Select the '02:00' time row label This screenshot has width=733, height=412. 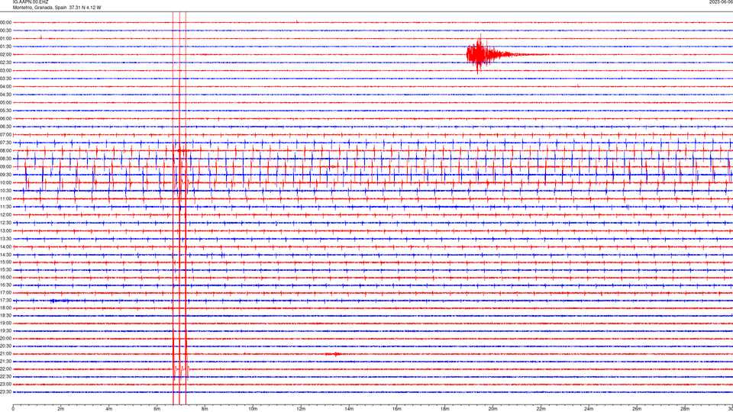click(x=5, y=54)
